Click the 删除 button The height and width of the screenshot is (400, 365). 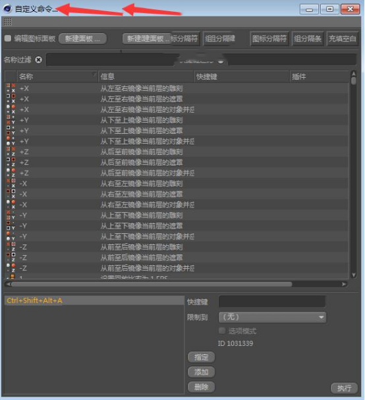pyautogui.click(x=201, y=387)
